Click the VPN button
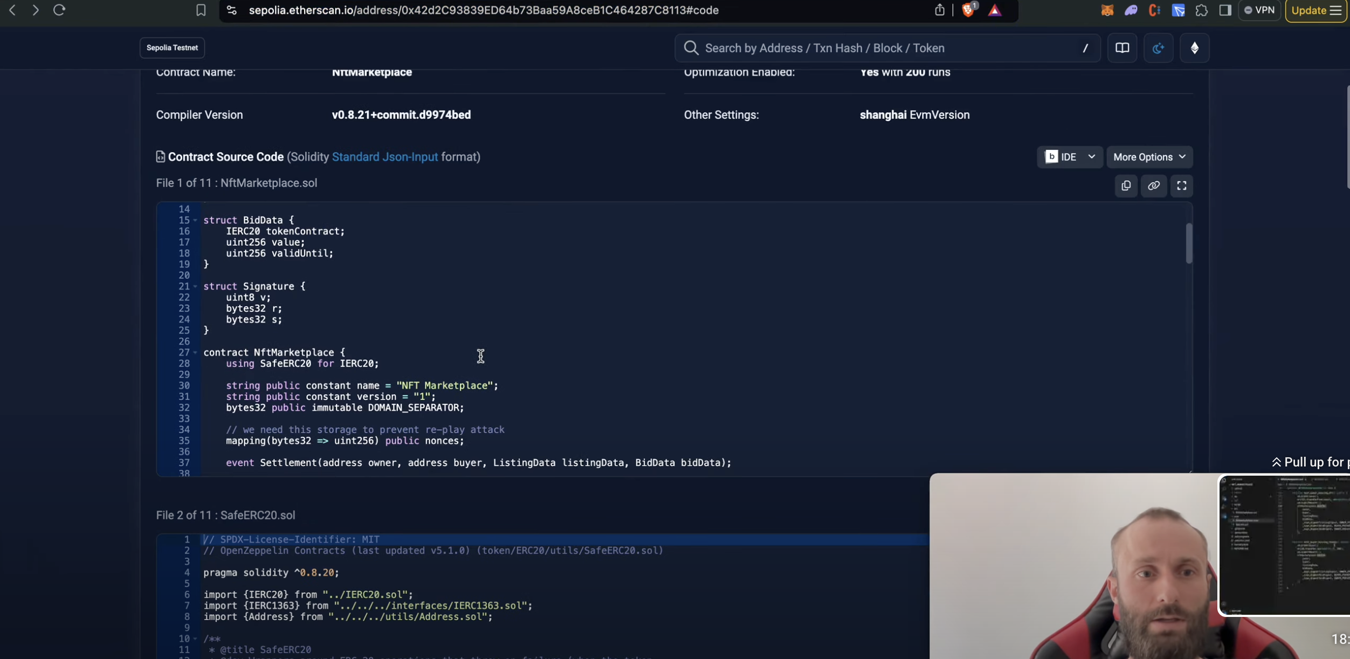Viewport: 1350px width, 659px height. [x=1259, y=10]
